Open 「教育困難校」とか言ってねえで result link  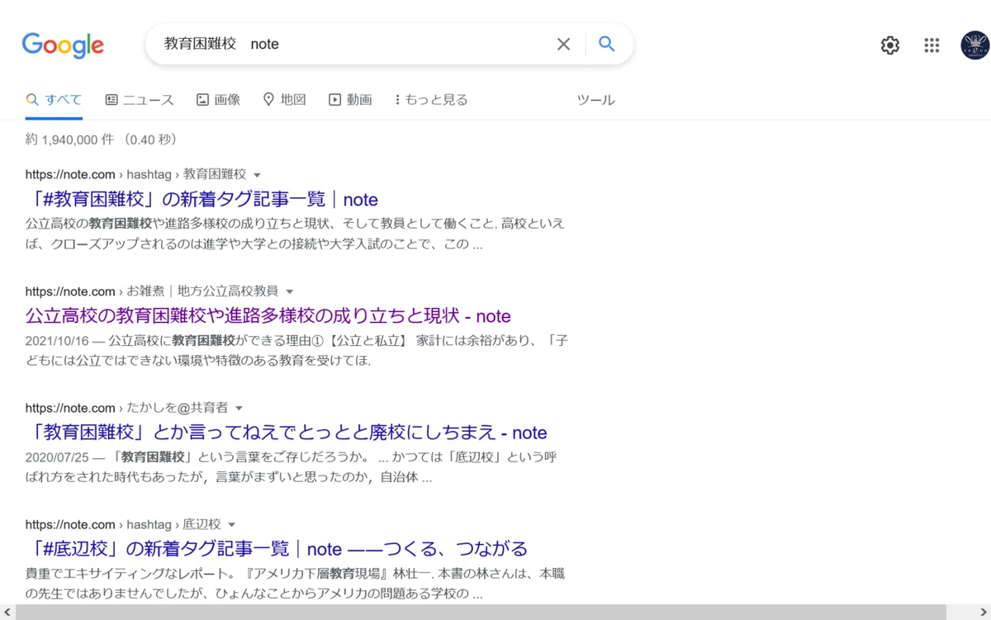[x=287, y=432]
